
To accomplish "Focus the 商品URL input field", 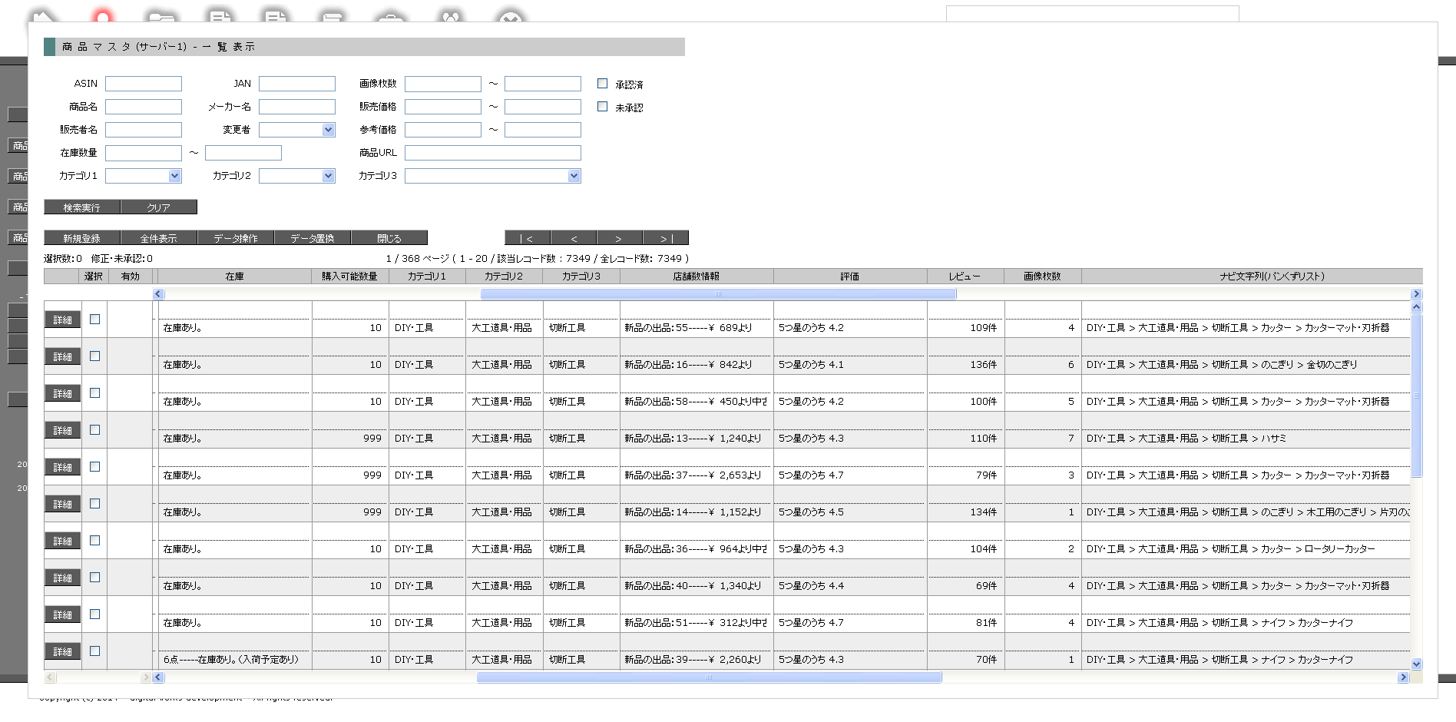I will (x=493, y=153).
